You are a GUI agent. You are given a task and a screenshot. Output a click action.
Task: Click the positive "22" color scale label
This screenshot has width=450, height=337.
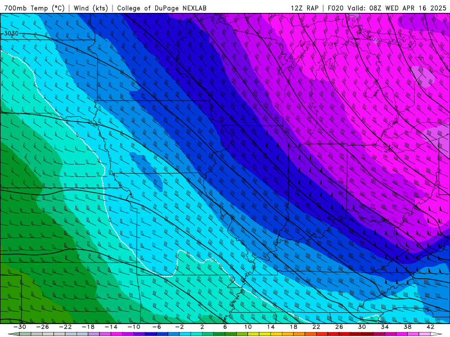point(316,327)
